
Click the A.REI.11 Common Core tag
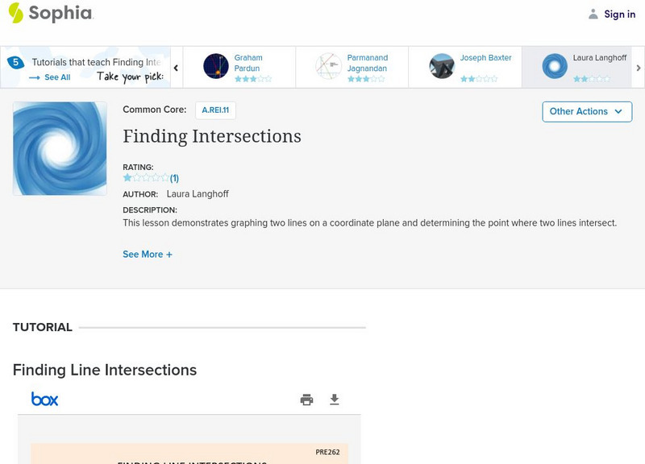(x=215, y=110)
